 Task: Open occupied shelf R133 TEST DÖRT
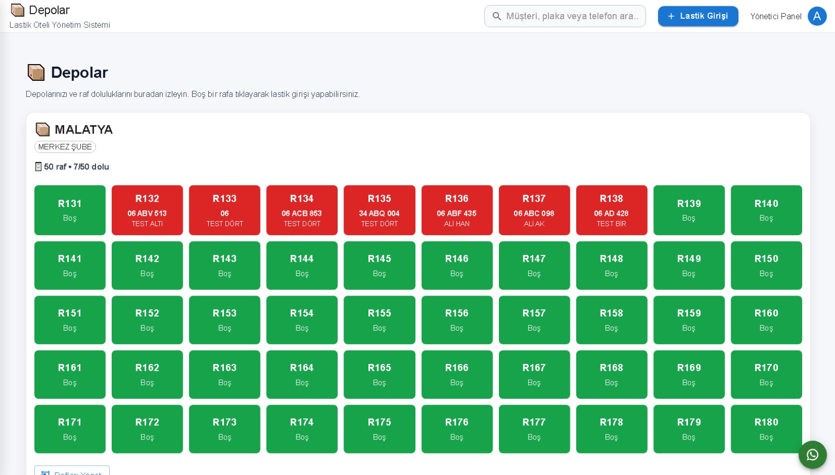(224, 210)
